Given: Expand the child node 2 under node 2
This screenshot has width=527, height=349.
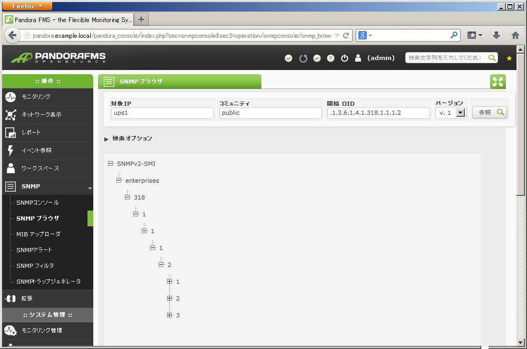Looking at the screenshot, I should (x=169, y=298).
